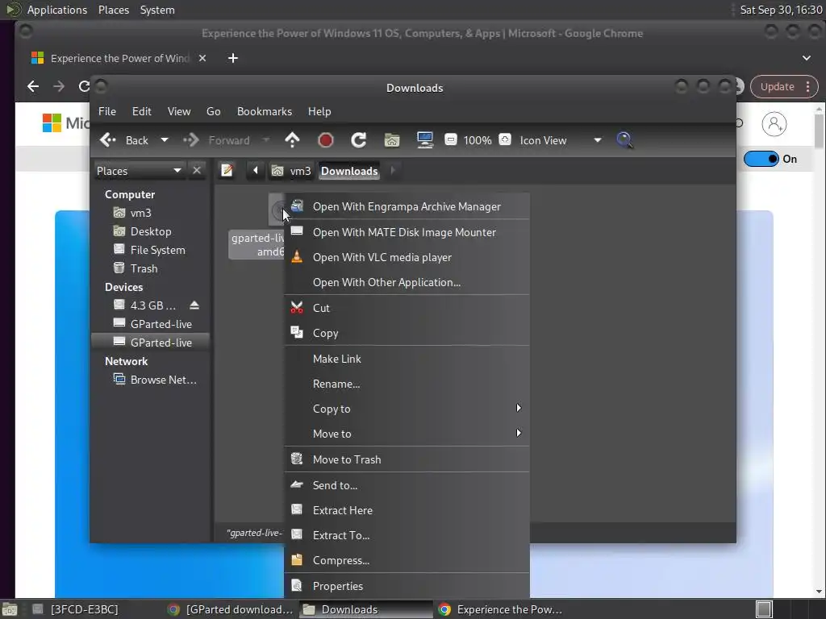Screen dimensions: 826x619
Task: Select Cut from context menu
Action: pyautogui.click(x=407, y=308)
